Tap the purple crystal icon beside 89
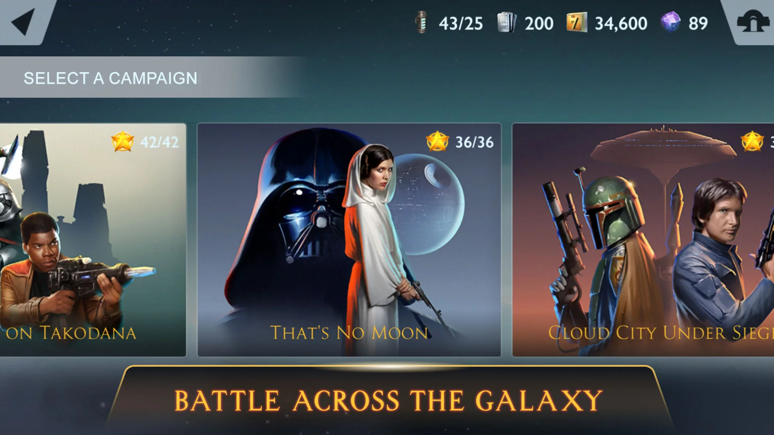The height and width of the screenshot is (435, 774). pos(670,22)
